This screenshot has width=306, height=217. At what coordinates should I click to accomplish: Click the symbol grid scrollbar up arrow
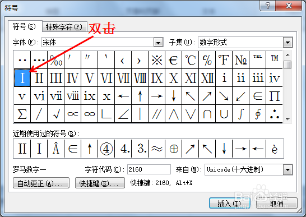coord(288,55)
